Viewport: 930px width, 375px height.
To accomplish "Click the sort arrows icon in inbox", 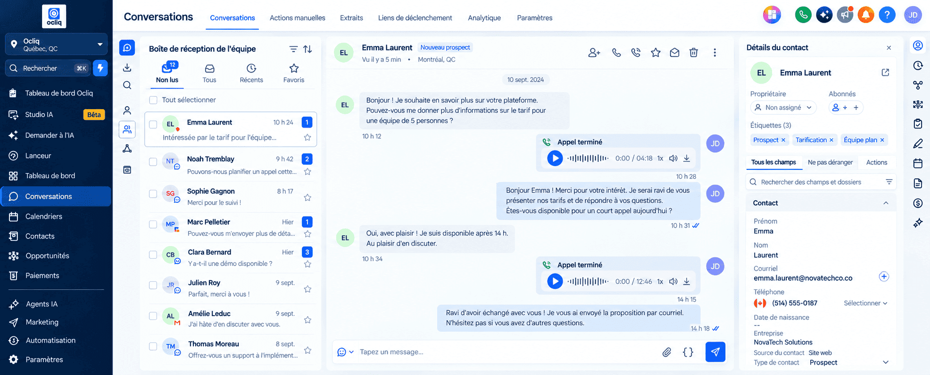I will 307,49.
